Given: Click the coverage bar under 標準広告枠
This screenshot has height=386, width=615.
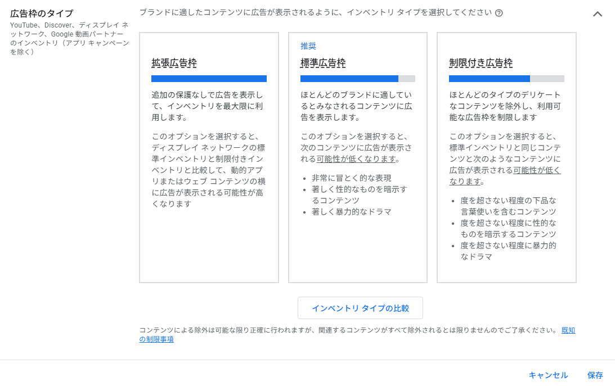Looking at the screenshot, I should (x=357, y=79).
